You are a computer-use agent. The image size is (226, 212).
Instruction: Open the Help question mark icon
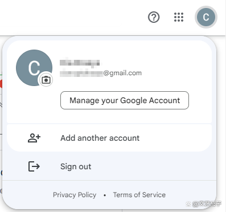pyautogui.click(x=154, y=17)
